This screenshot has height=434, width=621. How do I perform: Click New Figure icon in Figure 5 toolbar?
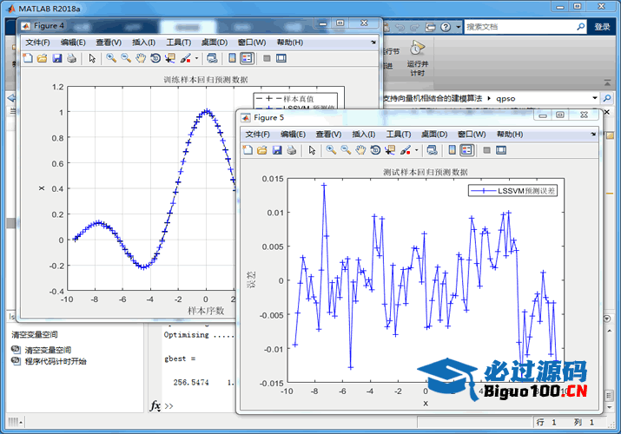tap(248, 150)
